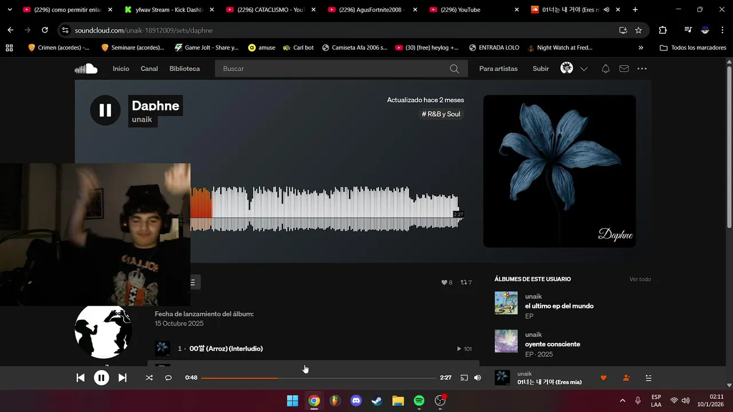Skip to next track in the player bar

(122, 378)
